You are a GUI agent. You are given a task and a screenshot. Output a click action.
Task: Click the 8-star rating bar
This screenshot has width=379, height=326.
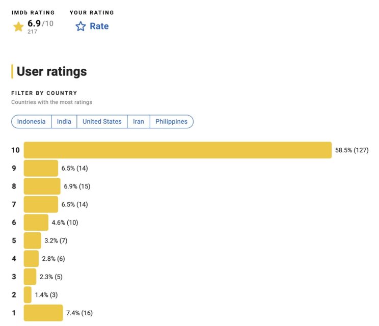(x=42, y=186)
